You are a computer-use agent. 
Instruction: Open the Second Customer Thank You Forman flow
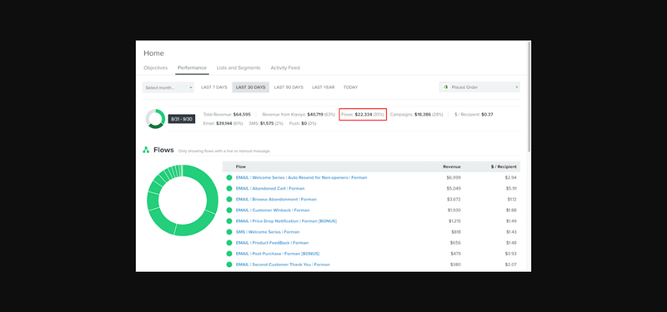point(283,265)
